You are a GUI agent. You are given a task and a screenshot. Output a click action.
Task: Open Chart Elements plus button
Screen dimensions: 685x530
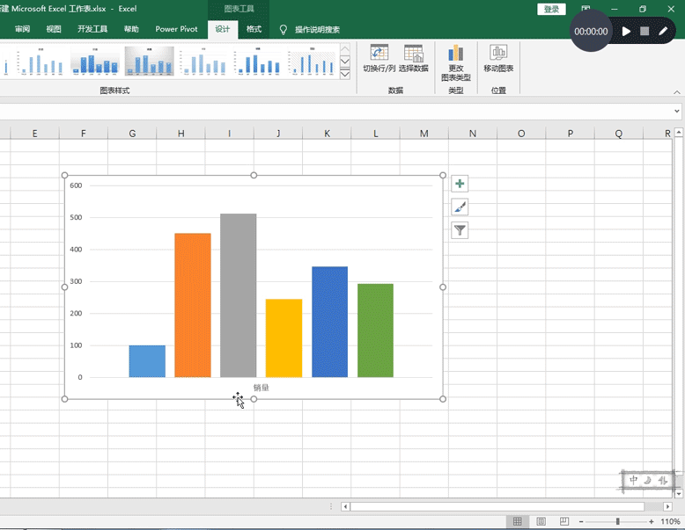(460, 184)
